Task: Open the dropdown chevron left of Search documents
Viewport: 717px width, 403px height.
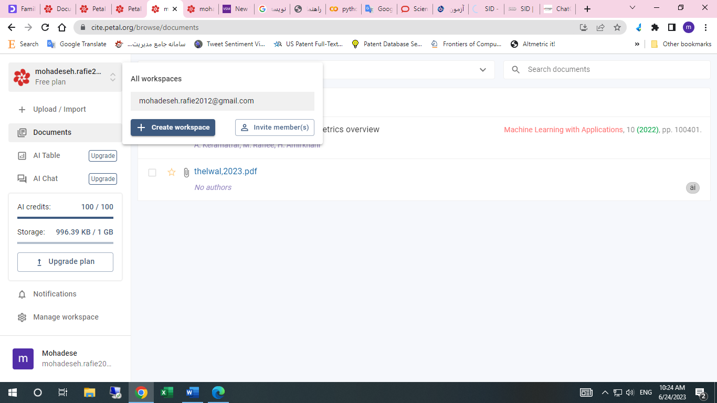Action: tap(483, 70)
